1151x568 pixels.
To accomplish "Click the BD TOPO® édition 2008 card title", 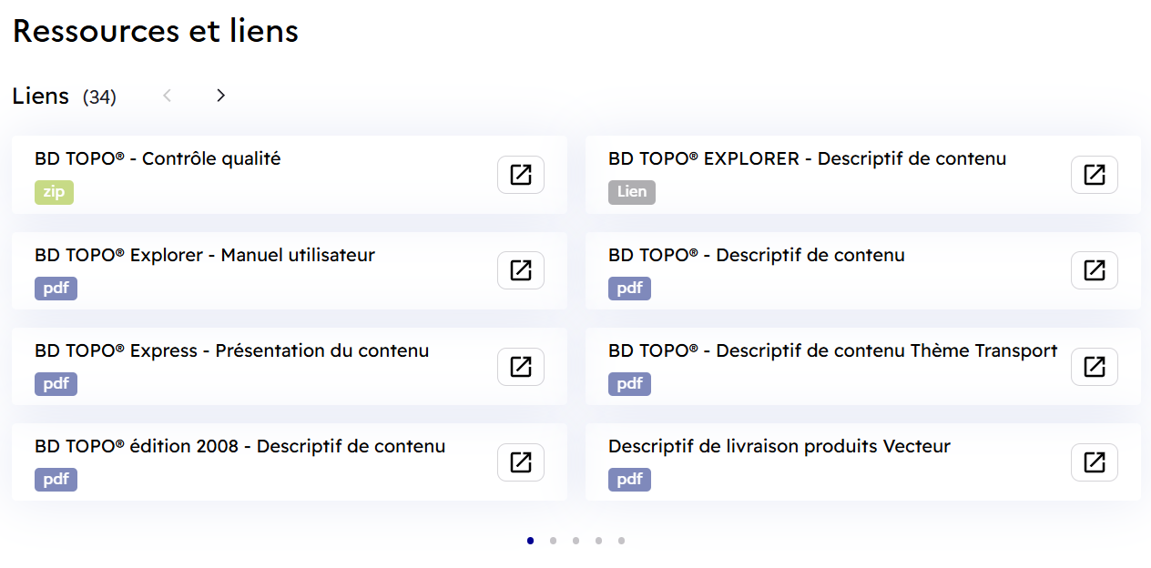I will coord(239,446).
